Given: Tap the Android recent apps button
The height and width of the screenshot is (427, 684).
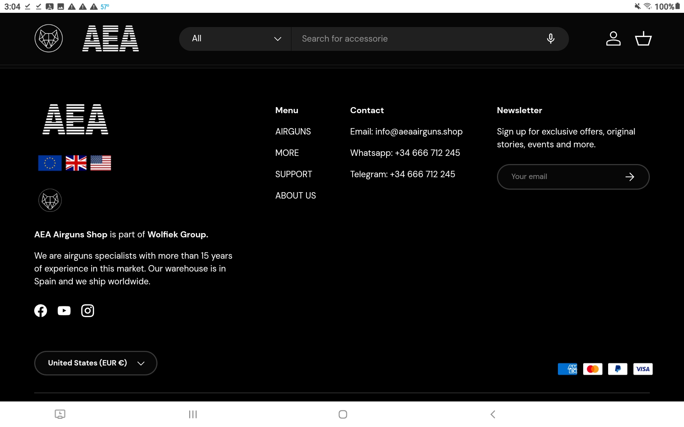Looking at the screenshot, I should (x=193, y=414).
